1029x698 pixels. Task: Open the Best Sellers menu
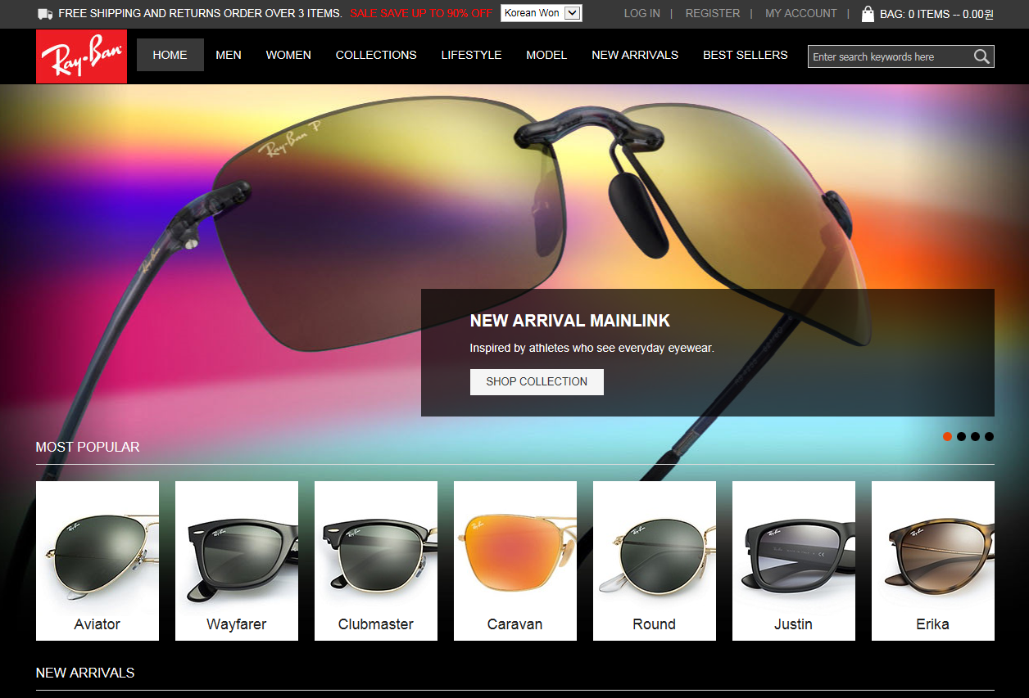(746, 55)
